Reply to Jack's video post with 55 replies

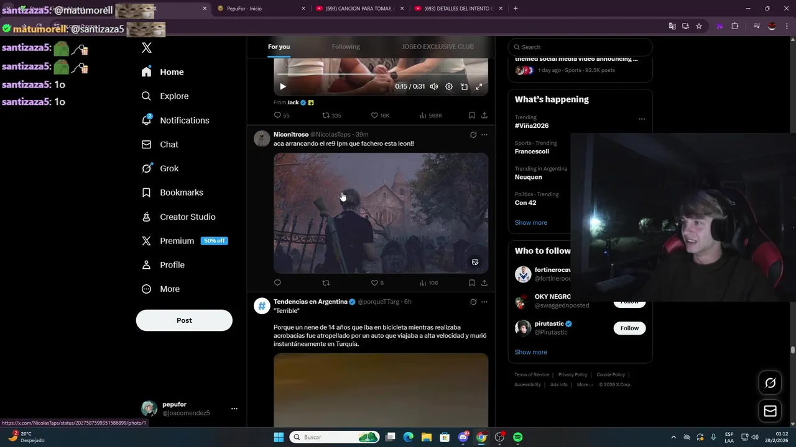click(x=281, y=115)
